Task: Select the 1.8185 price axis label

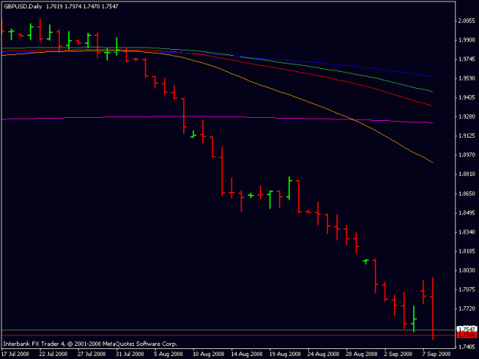Action: [x=467, y=251]
